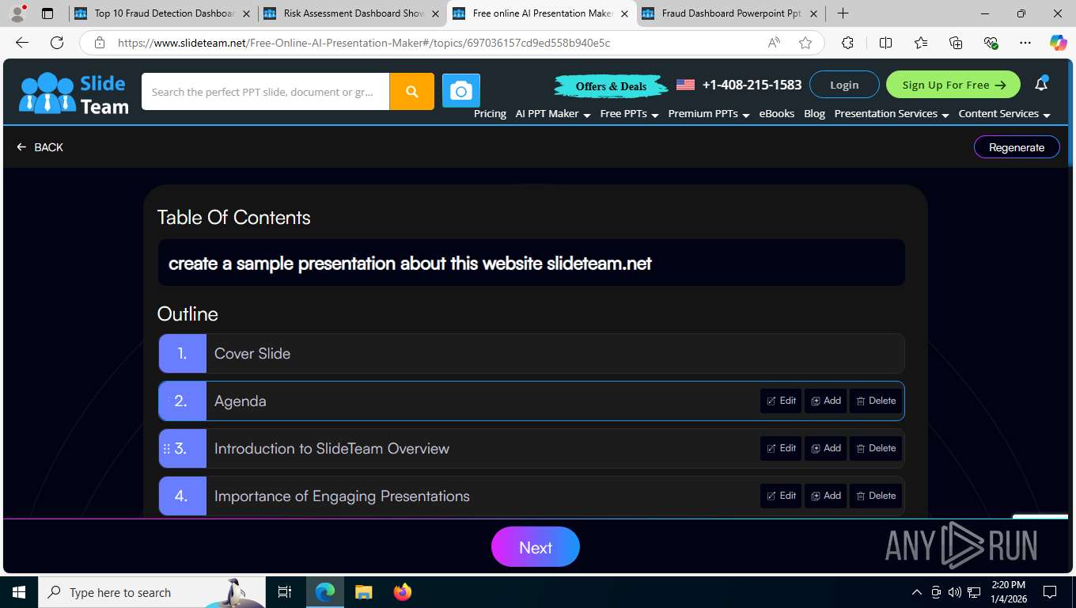Expand the Free PPTs menu
1076x608 pixels.
coord(629,114)
